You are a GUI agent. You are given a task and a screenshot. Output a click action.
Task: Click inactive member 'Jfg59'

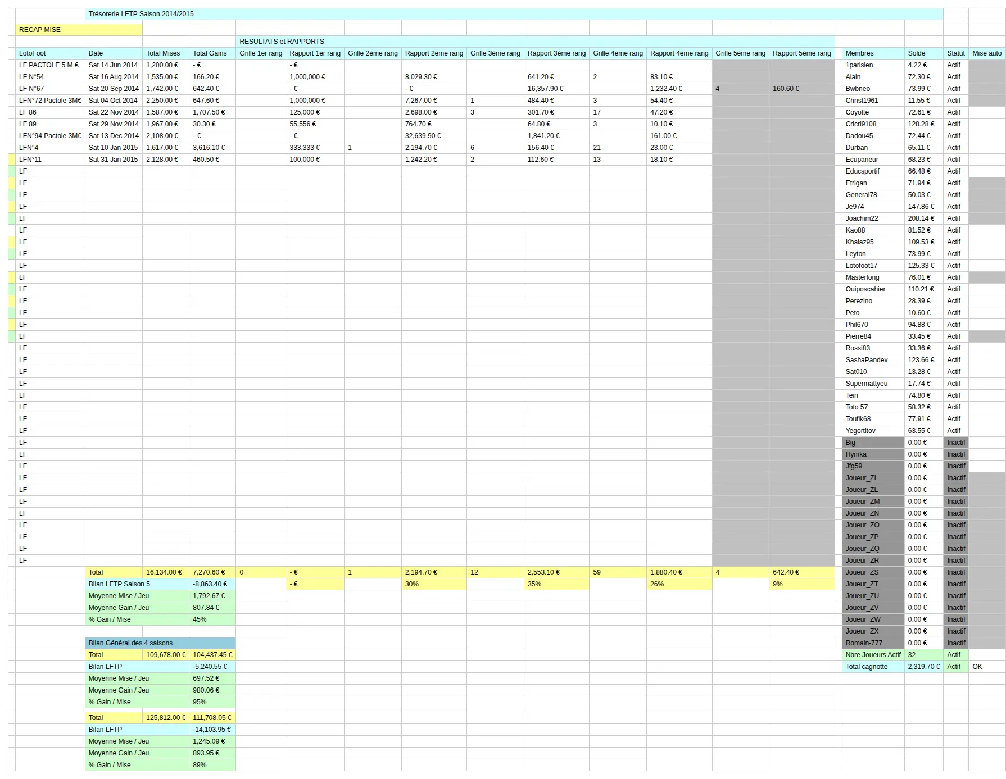point(873,466)
